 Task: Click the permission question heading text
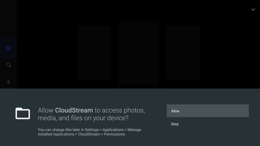92,114
